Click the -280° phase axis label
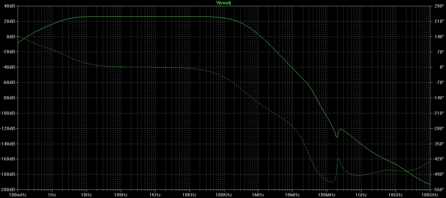The image size is (446, 198). [438, 128]
